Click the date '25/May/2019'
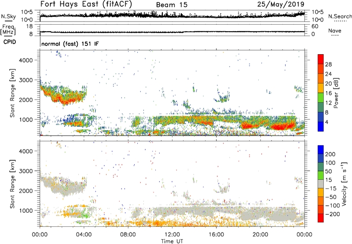The width and height of the screenshot is (352, 244). 281,4
